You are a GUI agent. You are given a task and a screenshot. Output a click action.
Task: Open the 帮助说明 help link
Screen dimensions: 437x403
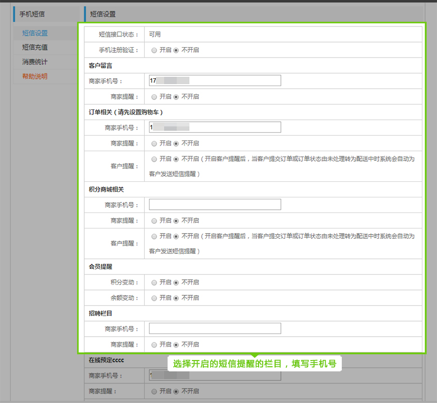point(35,76)
